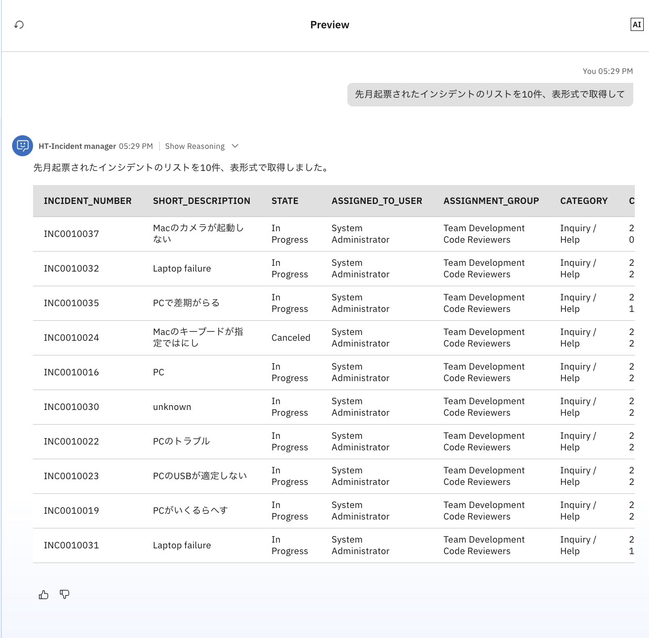Click the HT-Incident manager name label
The height and width of the screenshot is (638, 649).
(x=77, y=146)
